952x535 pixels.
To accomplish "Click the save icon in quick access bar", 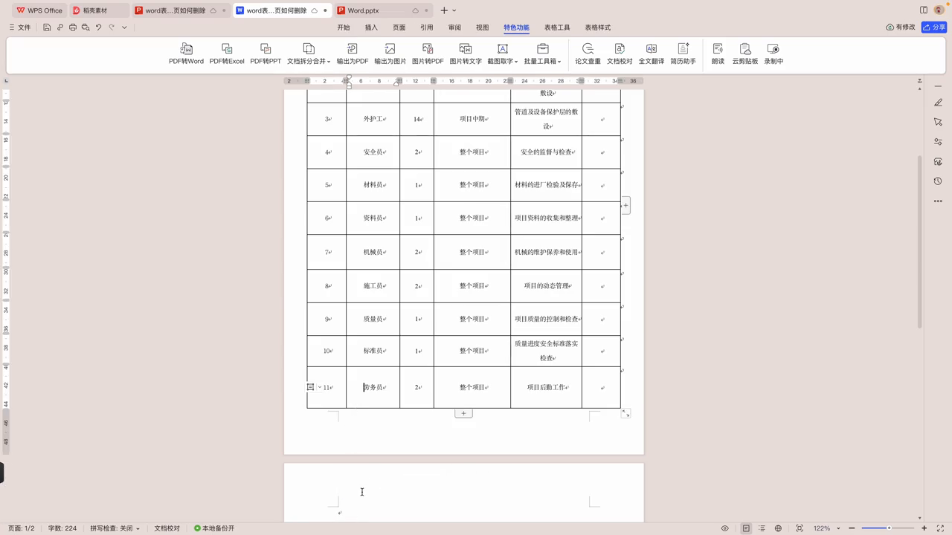I will coord(47,27).
